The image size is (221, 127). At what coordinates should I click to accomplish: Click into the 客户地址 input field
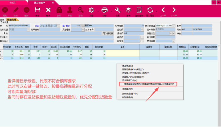pyautogui.click(x=61, y=41)
